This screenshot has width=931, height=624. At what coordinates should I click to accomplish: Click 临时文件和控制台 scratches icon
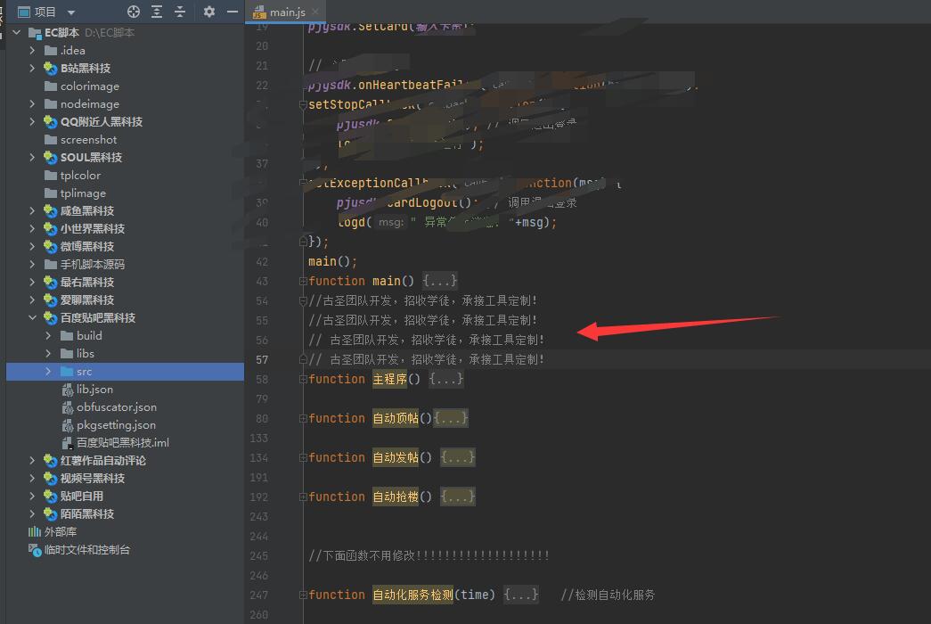[x=35, y=550]
